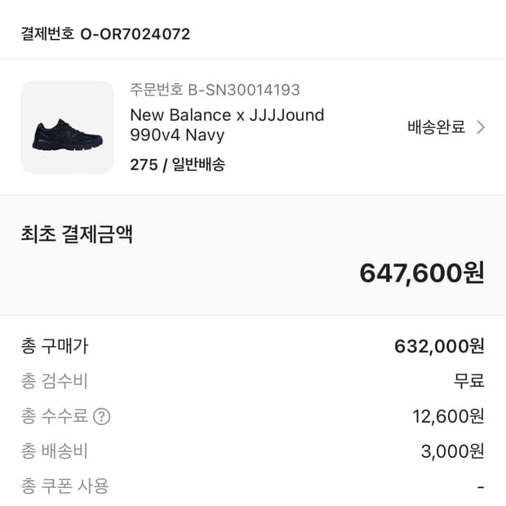Tap the 632,000원 purchase price
The height and width of the screenshot is (506, 506).
tap(439, 346)
